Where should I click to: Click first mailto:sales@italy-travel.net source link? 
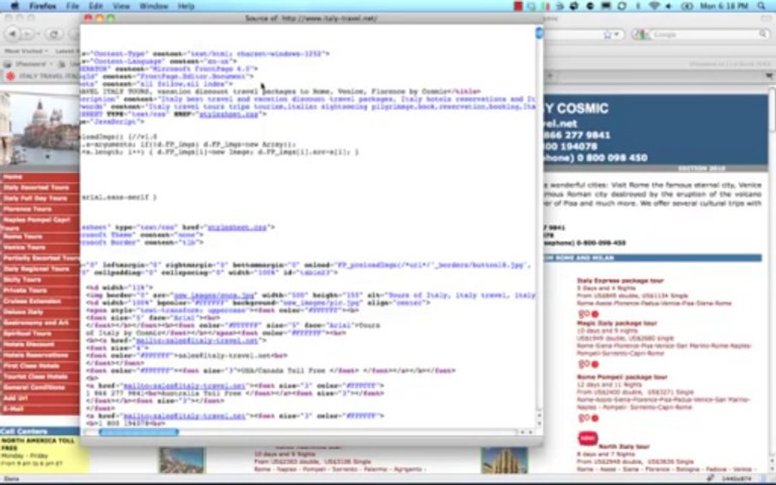point(197,340)
